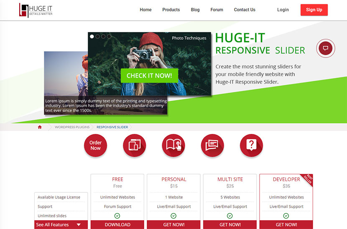The width and height of the screenshot is (347, 229).
Task: Expand See All Features dropdown
Action: pos(61,224)
